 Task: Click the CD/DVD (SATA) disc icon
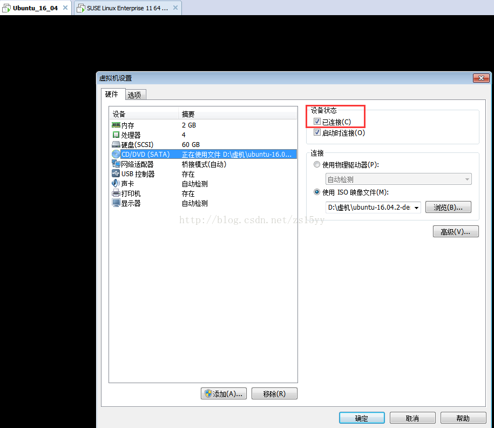click(x=116, y=154)
